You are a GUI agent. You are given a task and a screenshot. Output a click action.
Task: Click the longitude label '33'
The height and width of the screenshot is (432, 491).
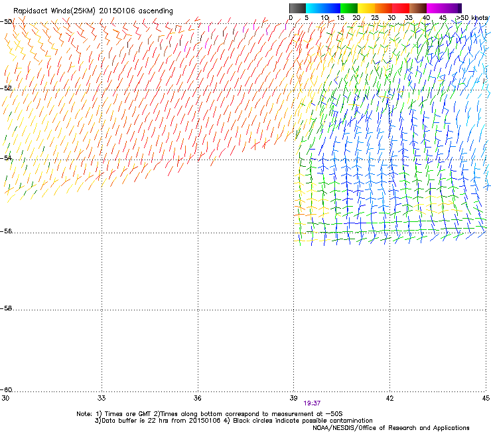[x=102, y=398]
